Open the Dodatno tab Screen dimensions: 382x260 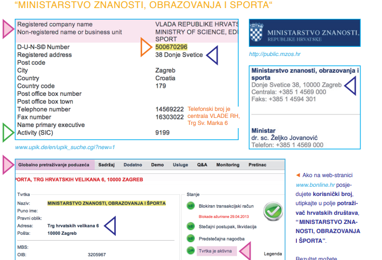133,165
